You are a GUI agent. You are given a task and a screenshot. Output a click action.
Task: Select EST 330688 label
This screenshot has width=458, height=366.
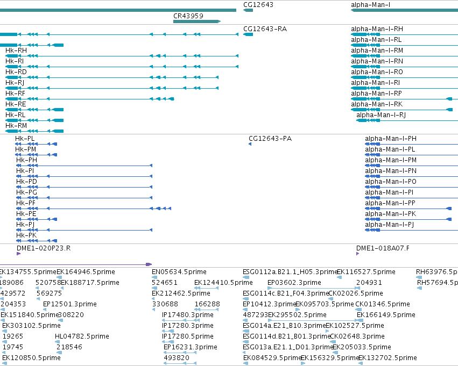[x=165, y=305]
